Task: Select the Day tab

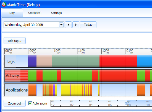Action: pos(12,13)
